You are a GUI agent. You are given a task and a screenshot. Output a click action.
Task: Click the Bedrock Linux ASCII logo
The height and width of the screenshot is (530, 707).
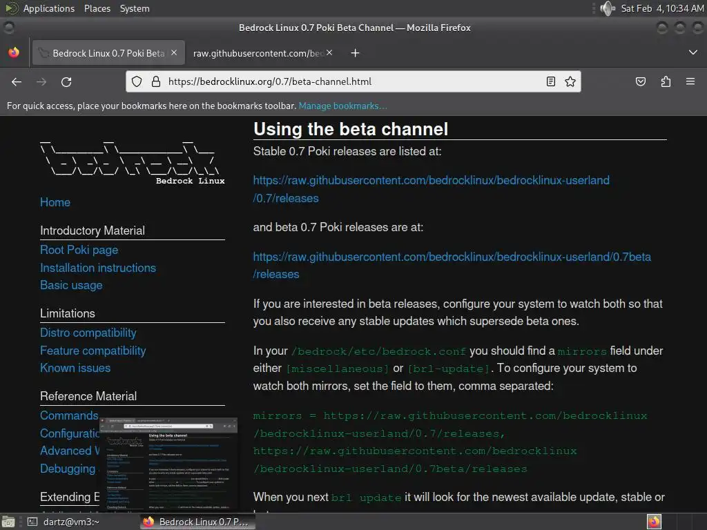[x=132, y=163]
